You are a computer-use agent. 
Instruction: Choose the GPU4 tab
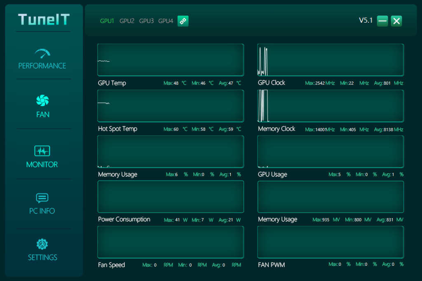tap(166, 21)
